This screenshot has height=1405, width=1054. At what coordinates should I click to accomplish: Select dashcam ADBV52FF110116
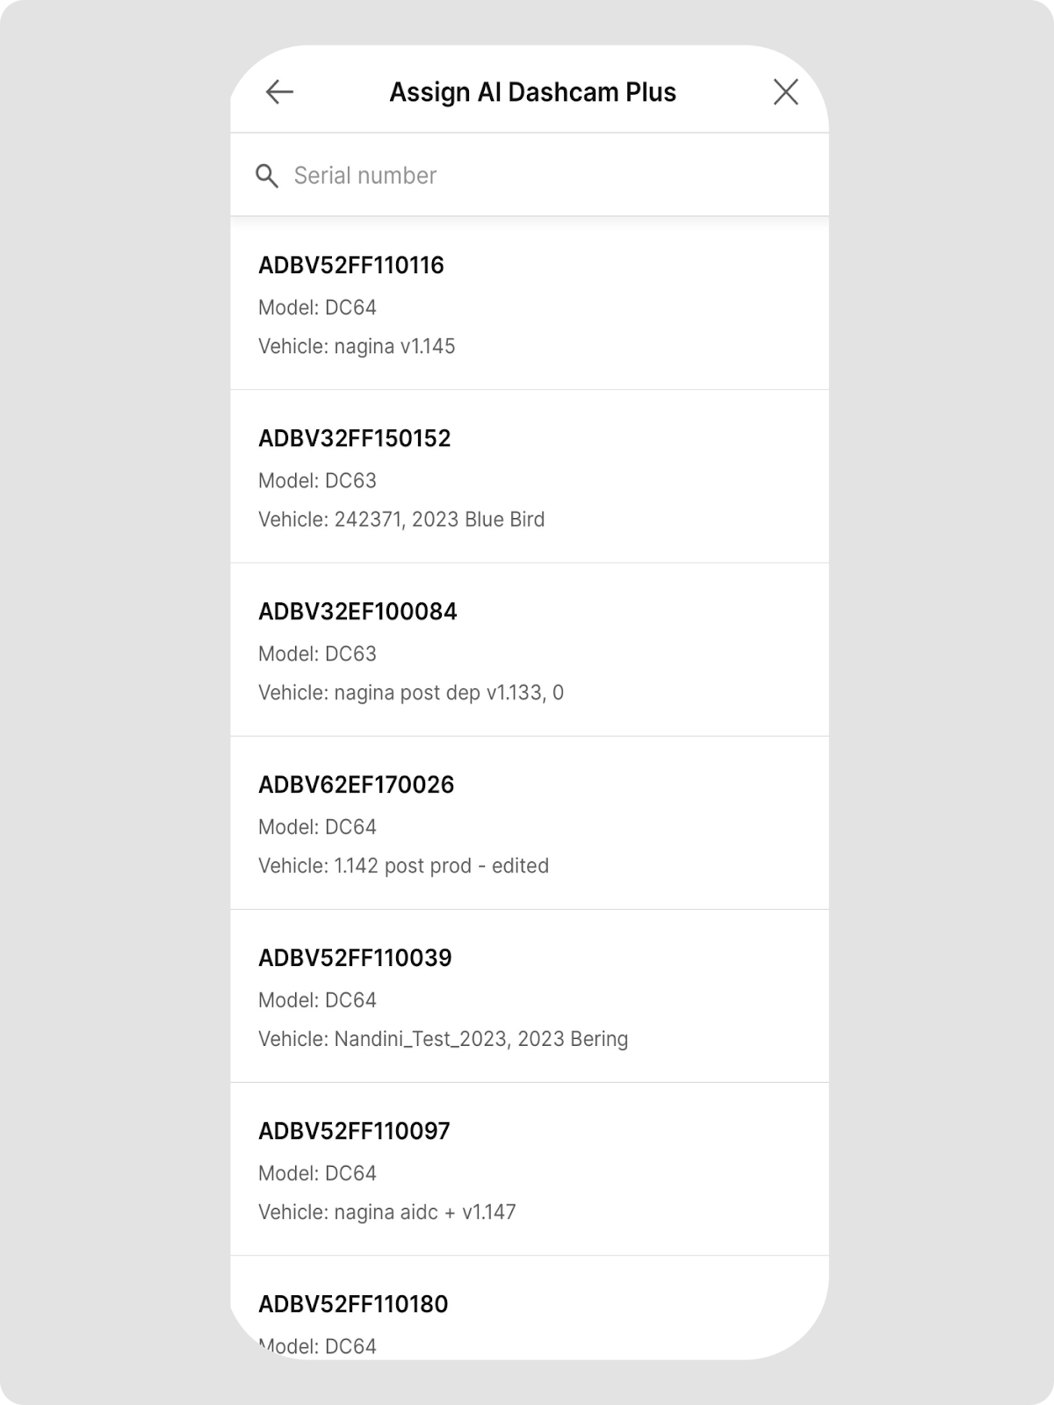tap(351, 265)
